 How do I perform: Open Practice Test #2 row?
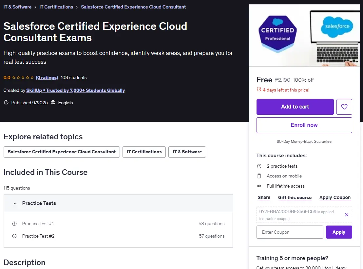[x=118, y=236]
